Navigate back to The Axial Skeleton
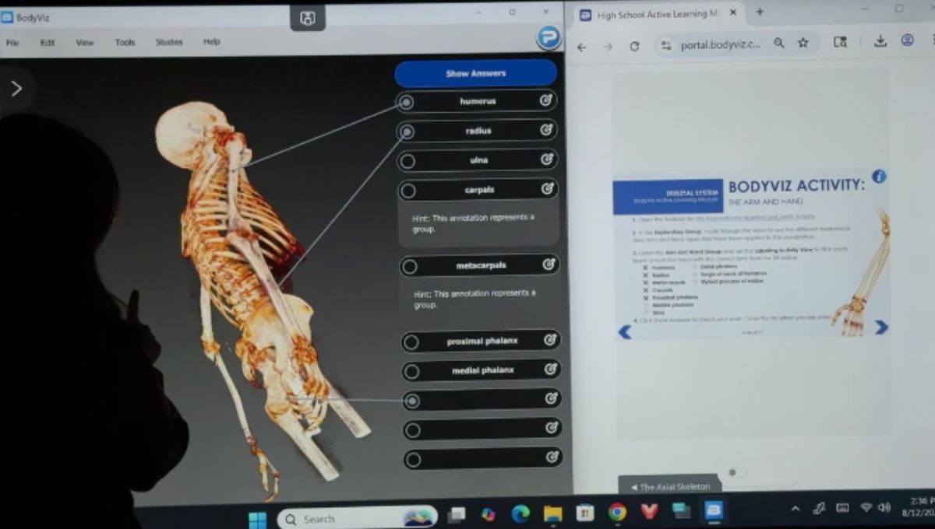 click(670, 486)
